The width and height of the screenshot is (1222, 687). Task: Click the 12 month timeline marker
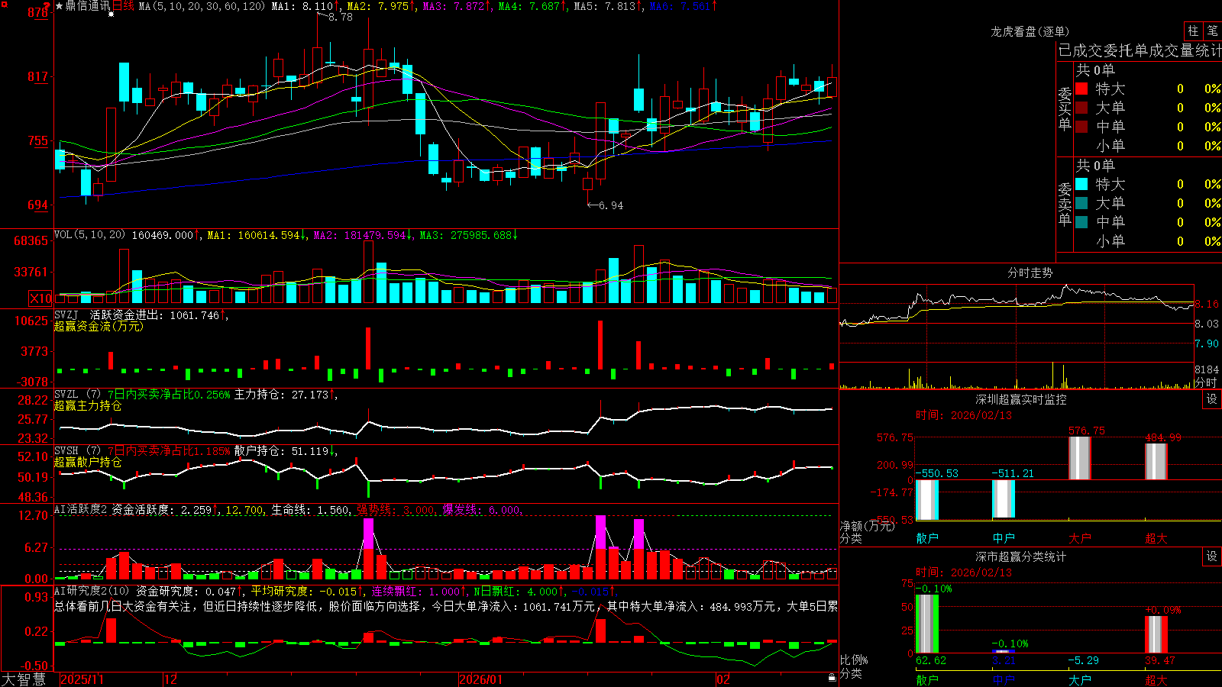click(171, 679)
